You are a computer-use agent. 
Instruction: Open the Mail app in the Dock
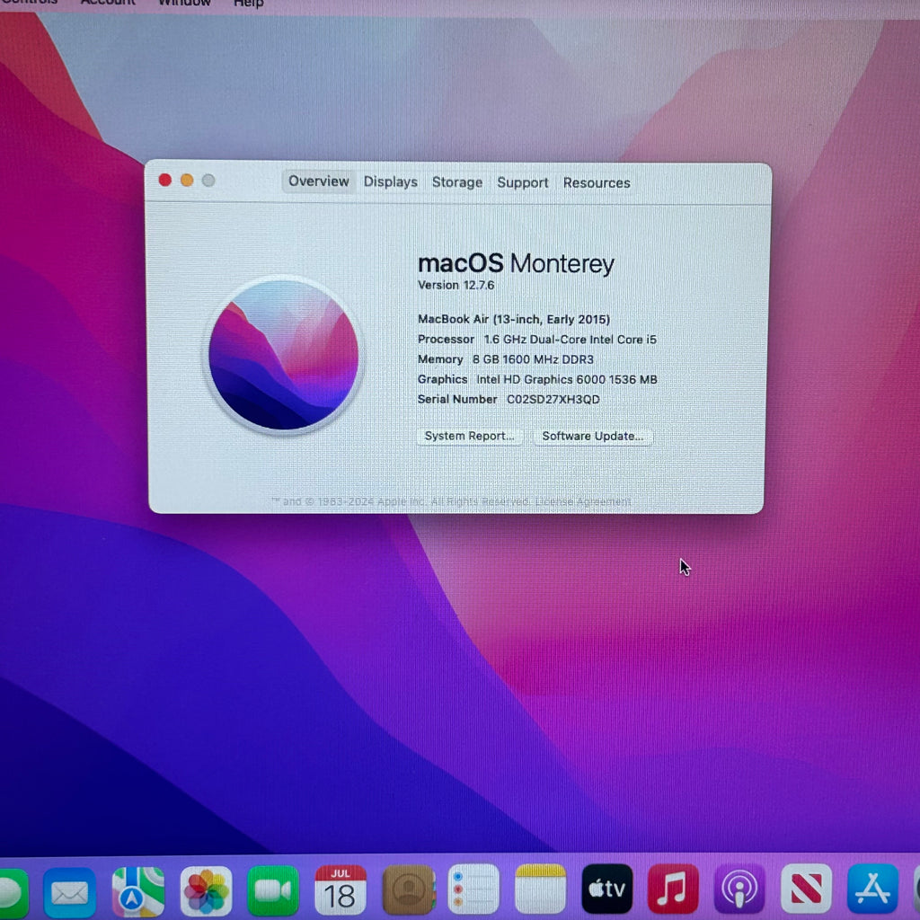[70, 892]
